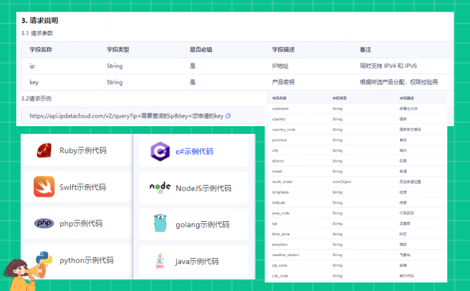Click the '所属七大洲' description cell
This screenshot has width=470, height=291.
tap(408, 109)
